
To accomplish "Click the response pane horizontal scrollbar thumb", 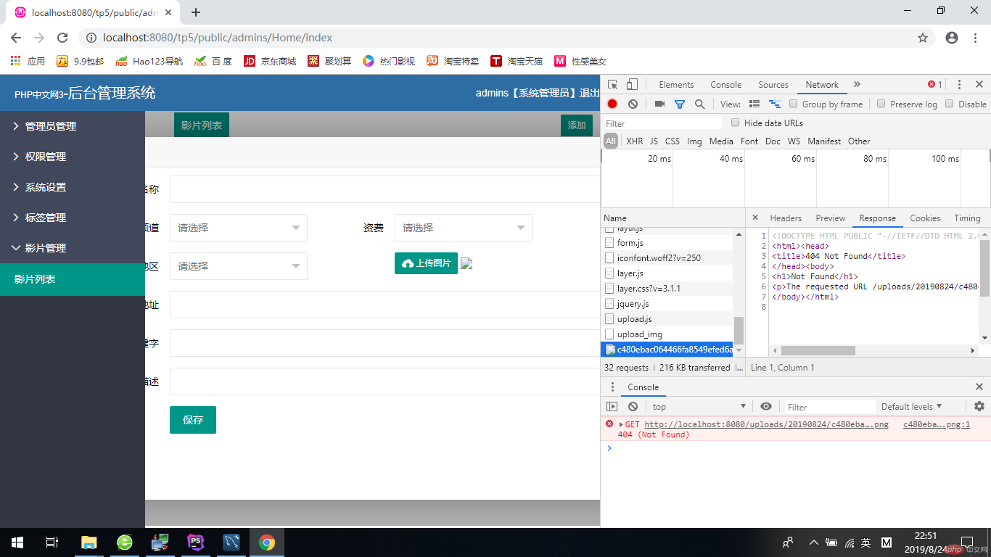I will pos(818,351).
